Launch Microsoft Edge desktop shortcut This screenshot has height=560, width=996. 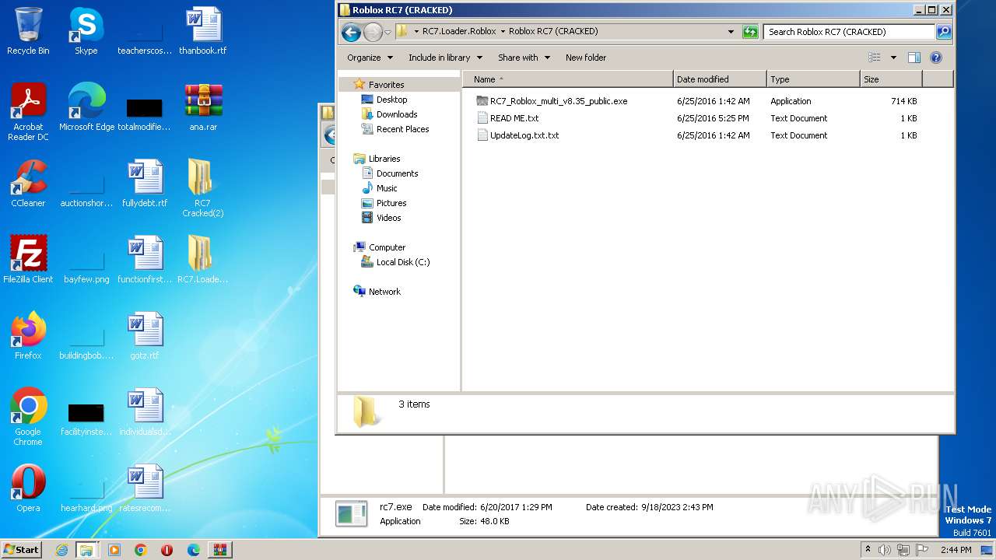tap(86, 107)
